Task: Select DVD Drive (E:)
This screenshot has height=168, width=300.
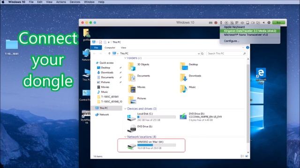Action: [140, 128]
